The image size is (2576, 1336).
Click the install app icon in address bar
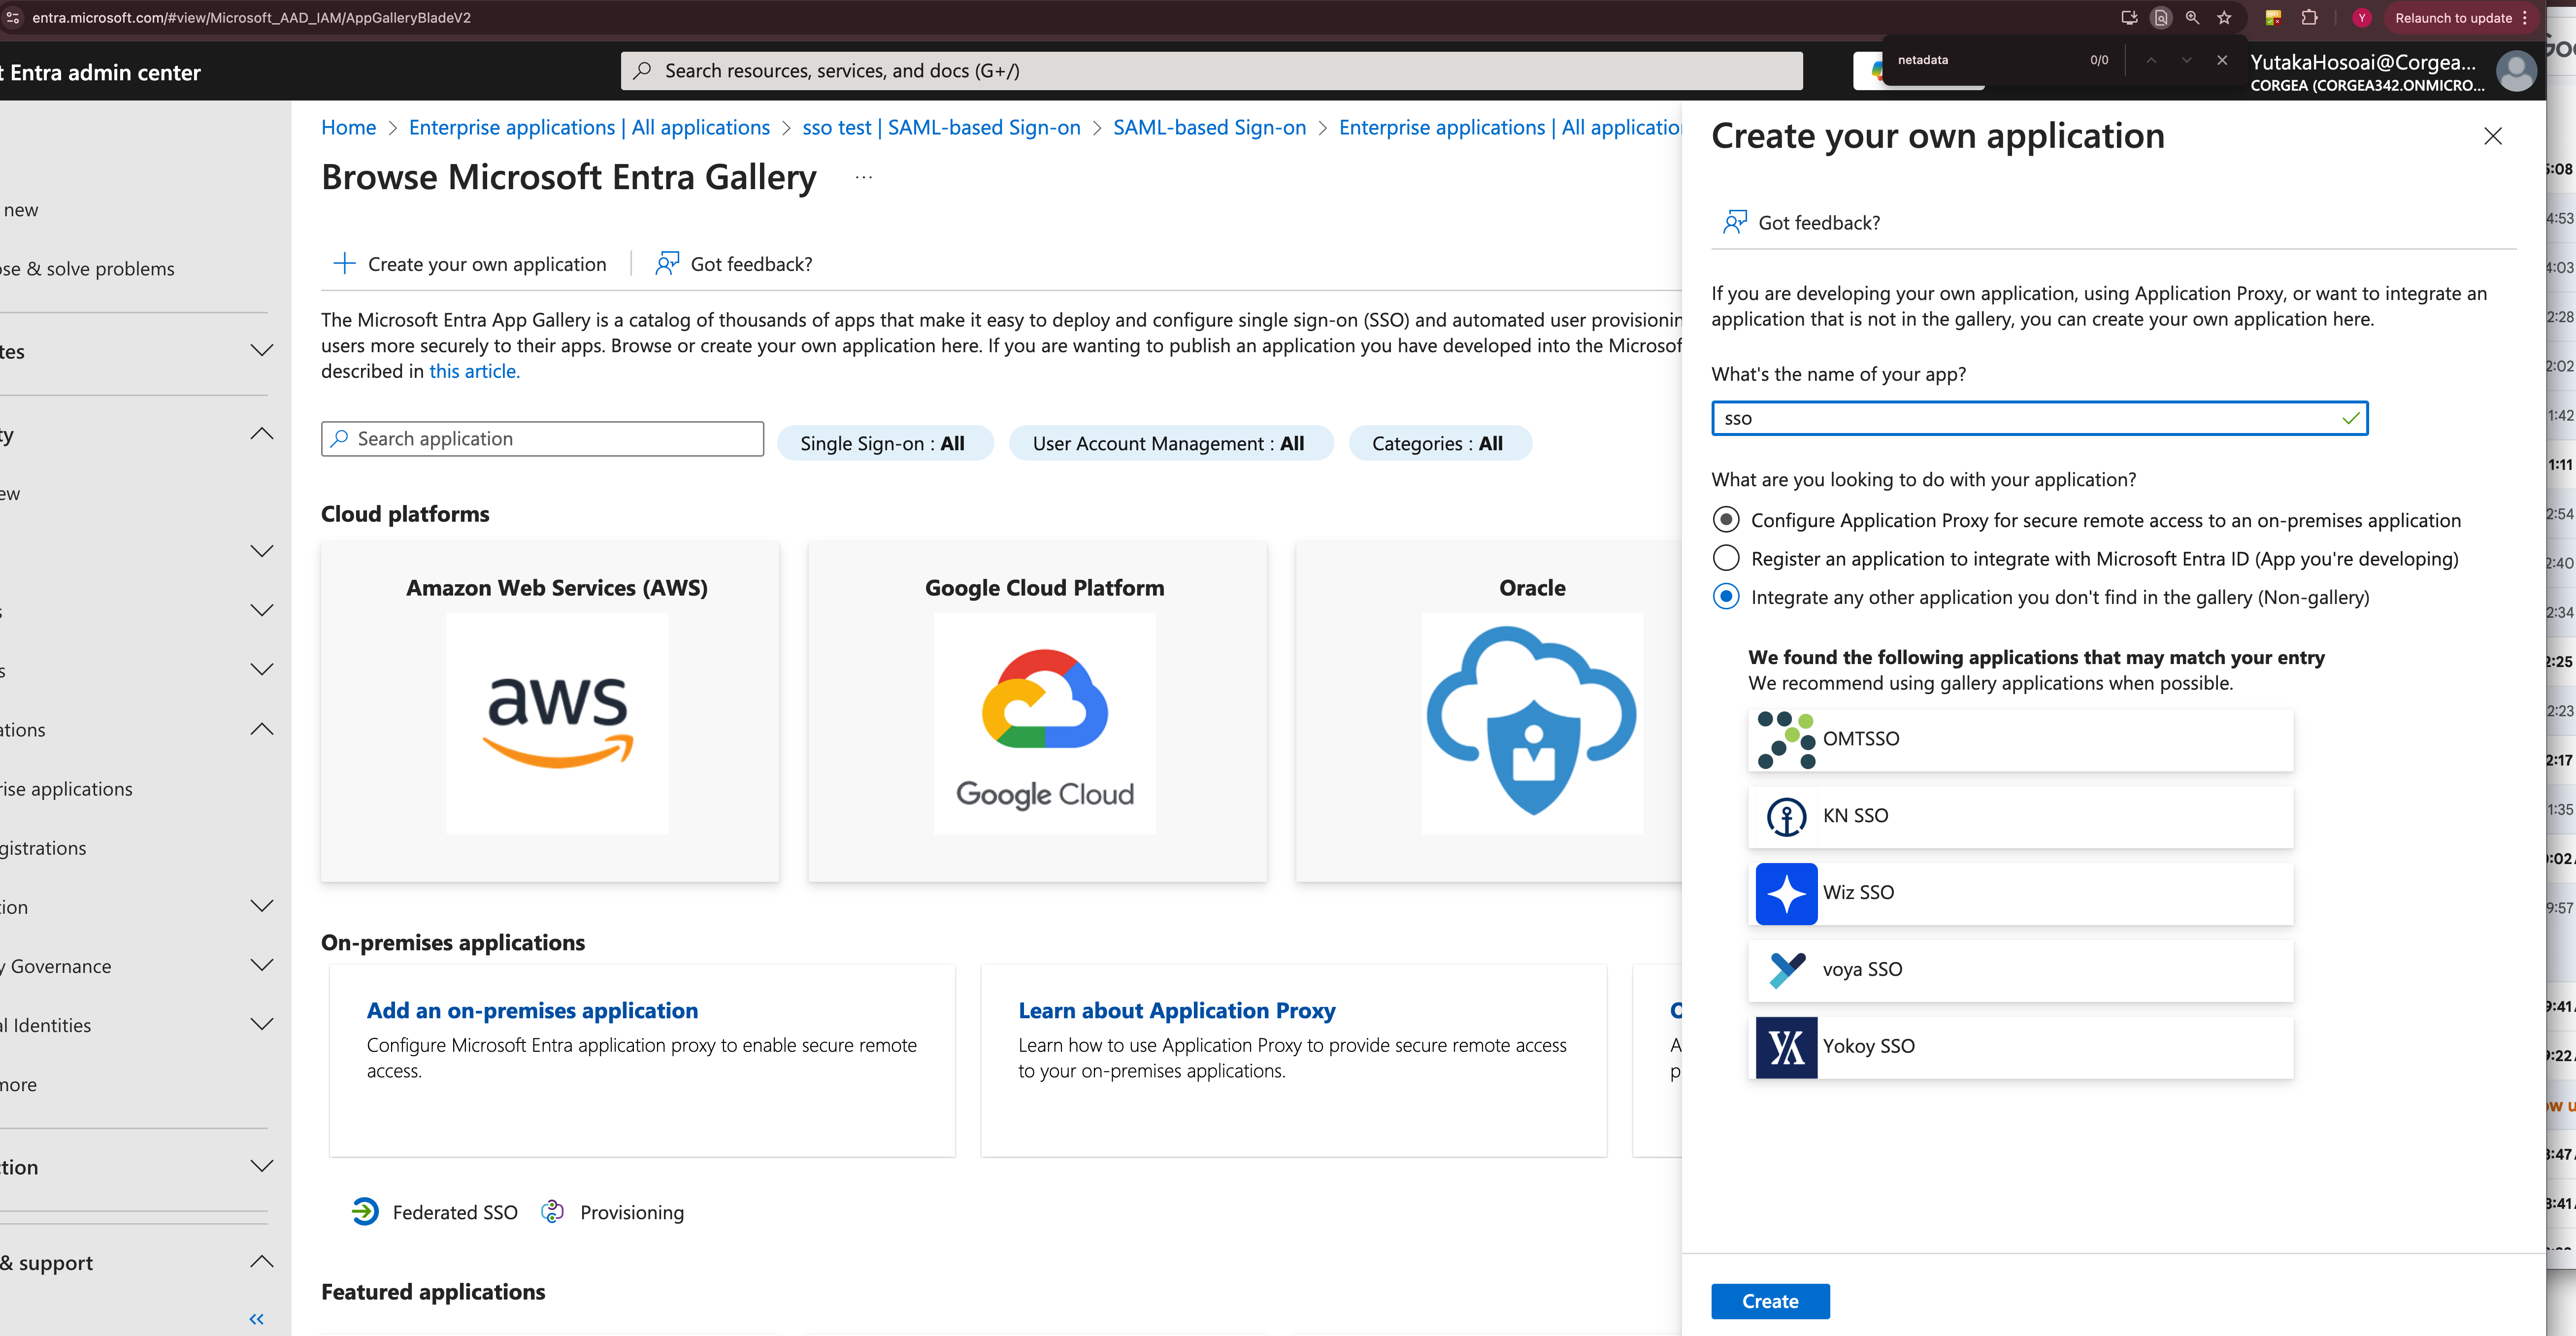2129,18
